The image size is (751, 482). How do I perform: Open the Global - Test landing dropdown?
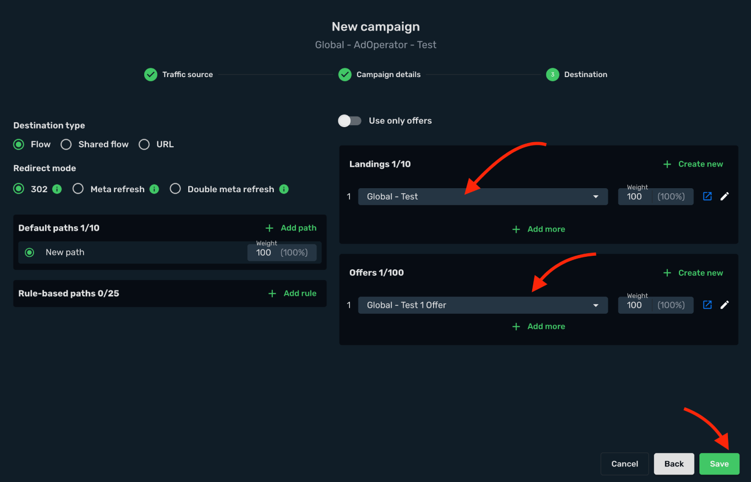pyautogui.click(x=483, y=197)
